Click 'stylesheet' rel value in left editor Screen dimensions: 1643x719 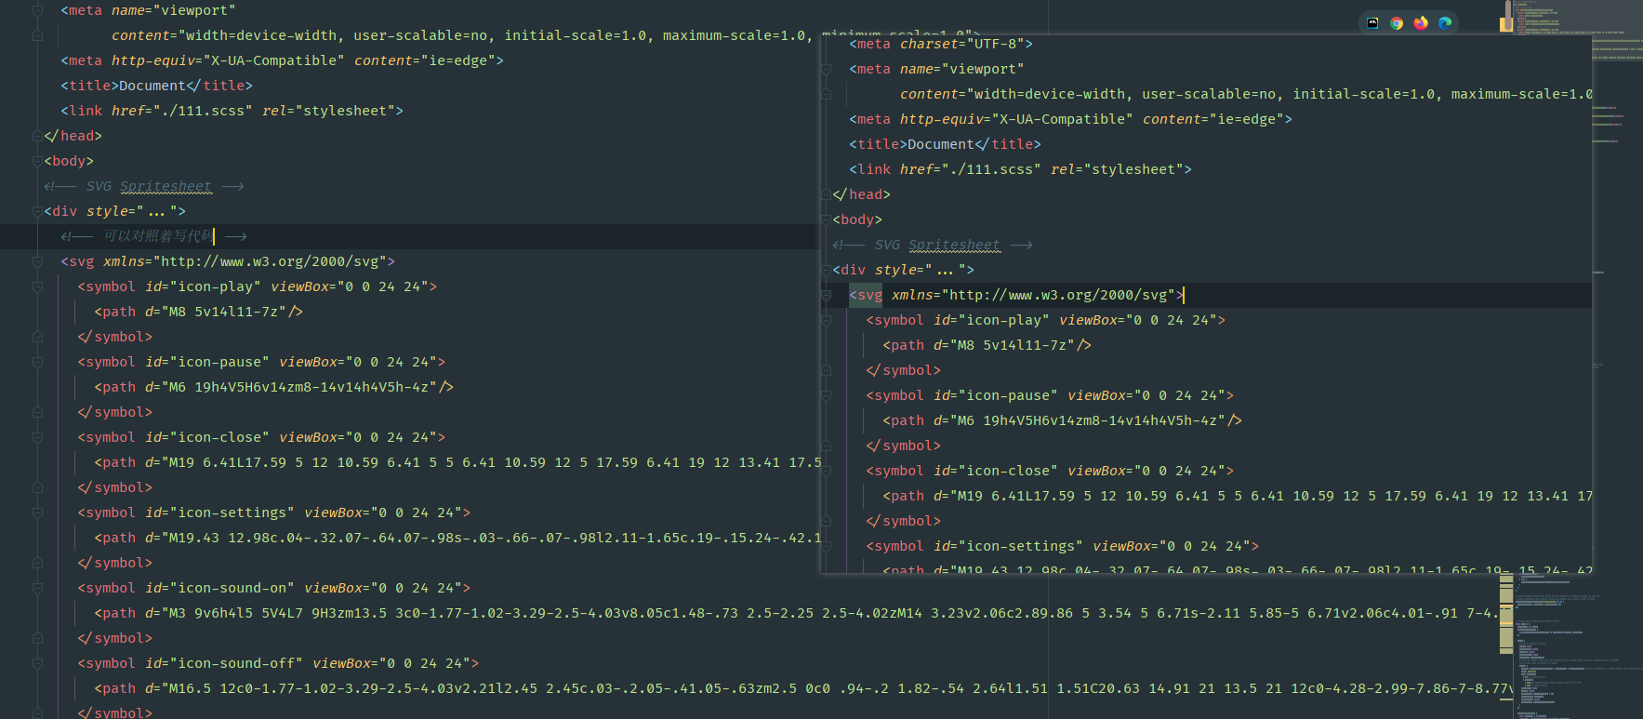(346, 111)
